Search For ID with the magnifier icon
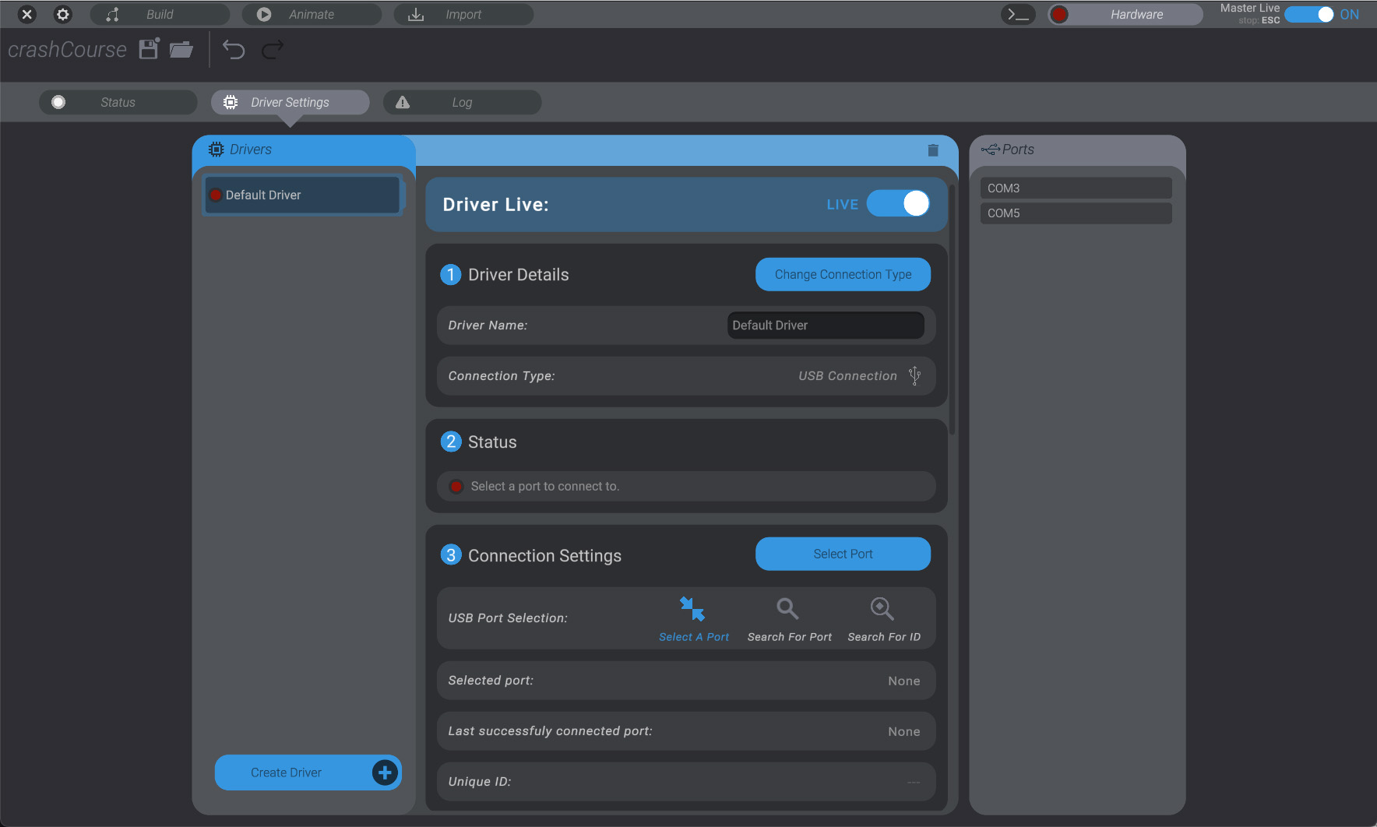The width and height of the screenshot is (1377, 827). [882, 609]
